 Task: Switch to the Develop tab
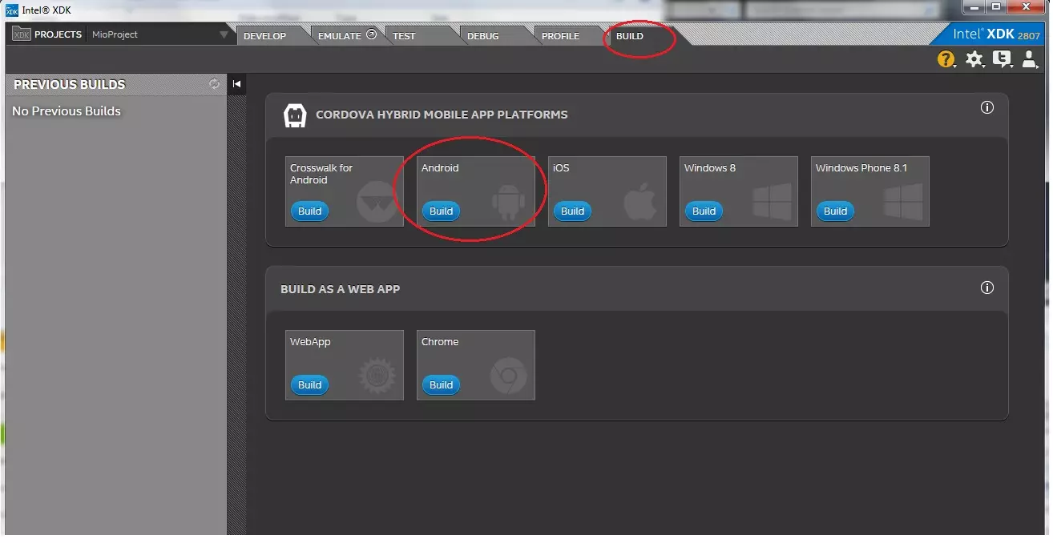click(265, 36)
